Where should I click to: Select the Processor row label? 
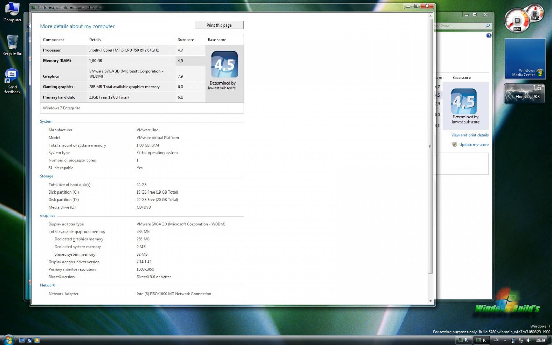[52, 50]
